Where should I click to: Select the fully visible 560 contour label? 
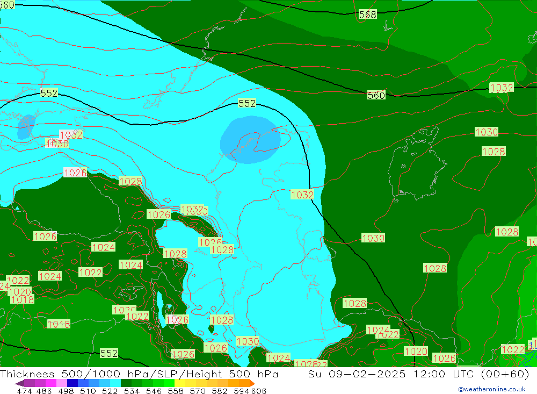click(x=376, y=95)
